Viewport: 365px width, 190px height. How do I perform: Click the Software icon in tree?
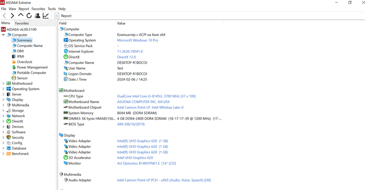(x=9, y=132)
